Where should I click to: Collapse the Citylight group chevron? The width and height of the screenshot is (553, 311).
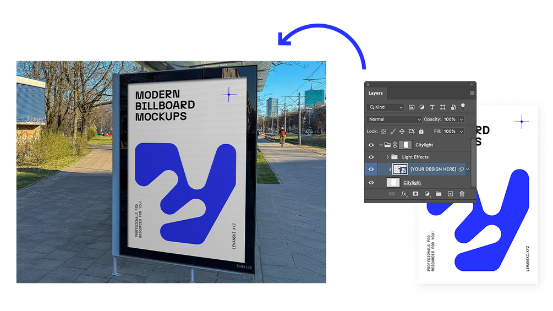coord(381,145)
